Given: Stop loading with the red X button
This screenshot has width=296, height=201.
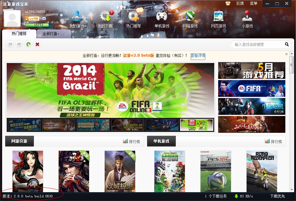Looking at the screenshot, I should pyautogui.click(x=37, y=44).
